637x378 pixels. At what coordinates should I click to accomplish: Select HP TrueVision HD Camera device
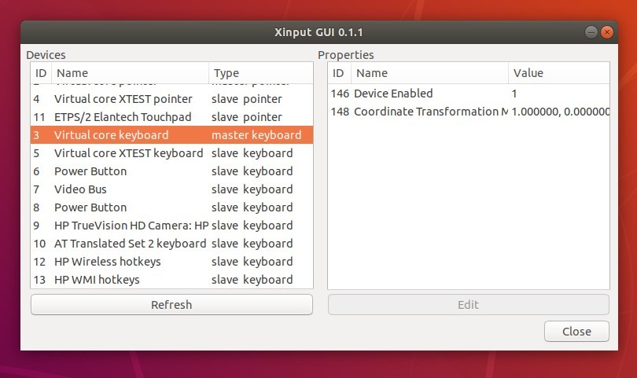coord(172,226)
